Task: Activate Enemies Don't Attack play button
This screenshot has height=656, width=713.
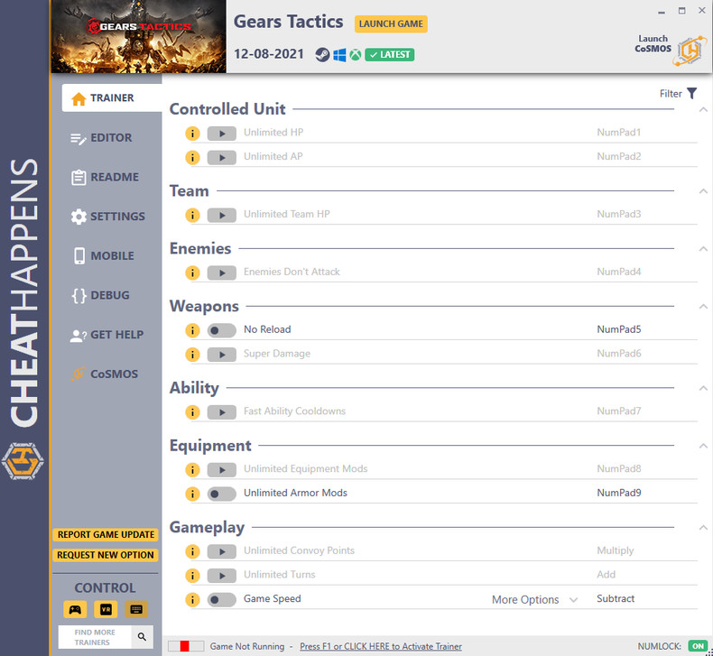Action: click(x=221, y=273)
